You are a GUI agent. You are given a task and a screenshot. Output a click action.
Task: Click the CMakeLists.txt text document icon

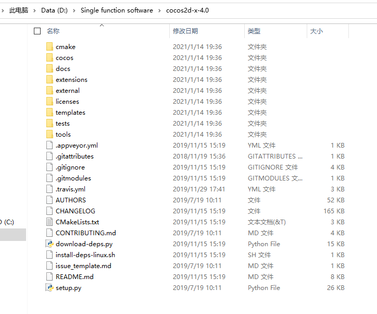pos(49,222)
